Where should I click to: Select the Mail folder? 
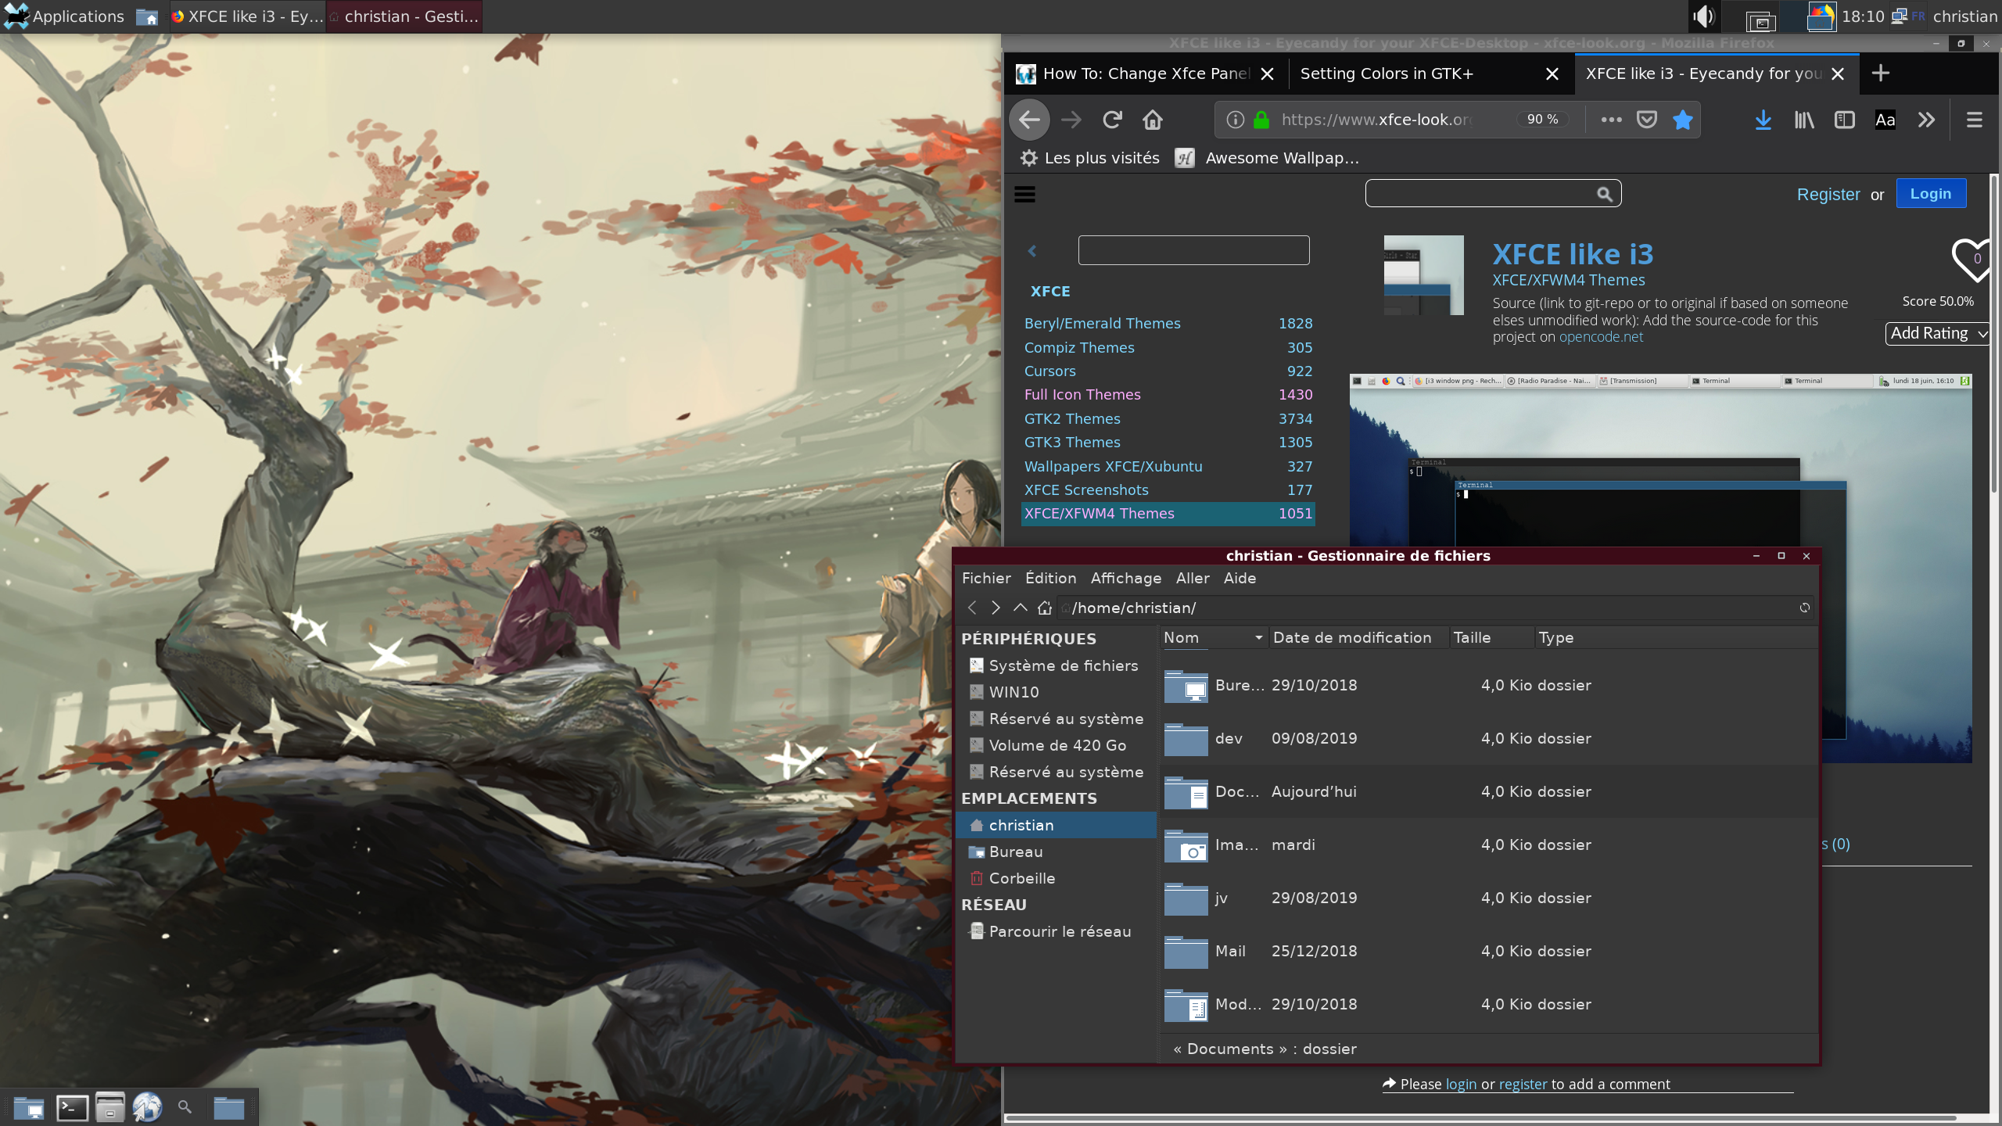(x=1487, y=951)
